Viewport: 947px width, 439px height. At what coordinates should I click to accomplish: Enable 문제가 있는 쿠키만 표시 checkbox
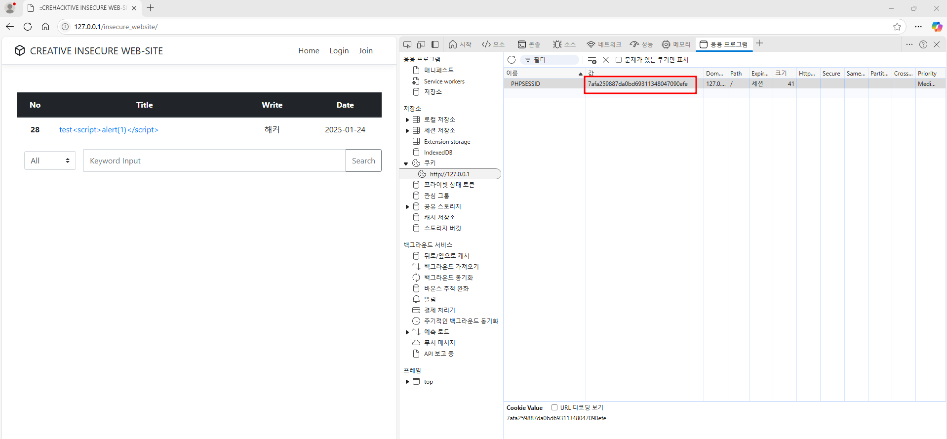(x=618, y=60)
